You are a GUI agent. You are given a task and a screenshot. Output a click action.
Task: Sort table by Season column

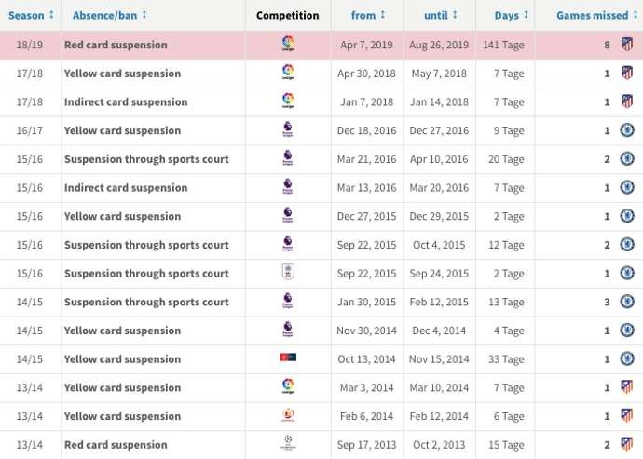pyautogui.click(x=31, y=15)
